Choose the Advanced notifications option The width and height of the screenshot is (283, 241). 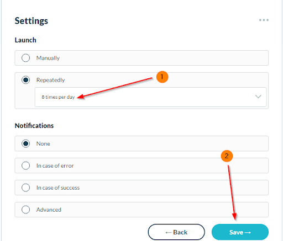[25, 210]
